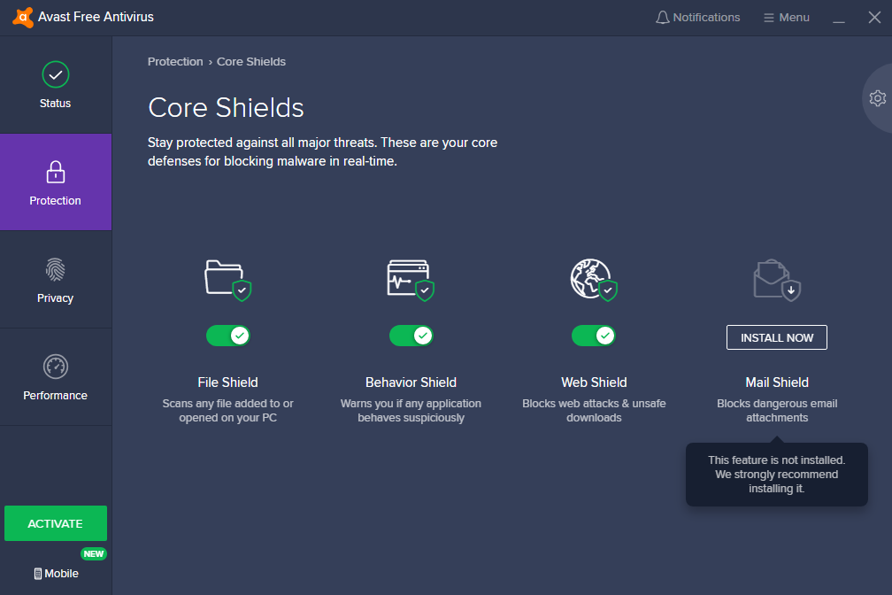The width and height of the screenshot is (892, 595).
Task: Switch off the Web Shield toggle
Action: [594, 336]
